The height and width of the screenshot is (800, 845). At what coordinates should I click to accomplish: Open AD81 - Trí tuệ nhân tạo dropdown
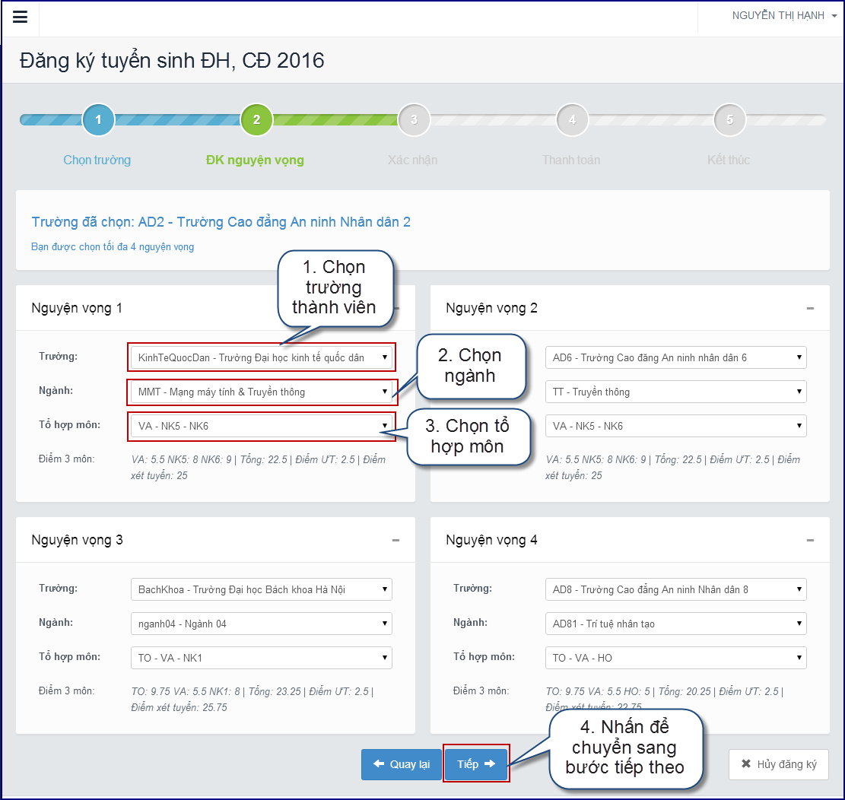[x=676, y=624]
